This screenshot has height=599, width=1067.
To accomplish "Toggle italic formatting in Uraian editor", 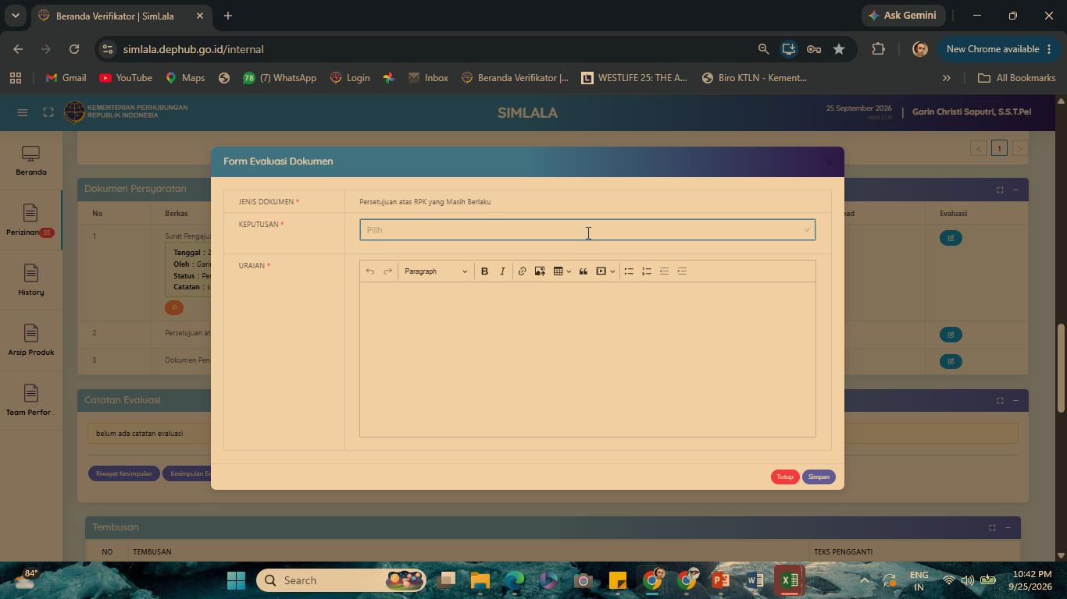I will click(502, 271).
